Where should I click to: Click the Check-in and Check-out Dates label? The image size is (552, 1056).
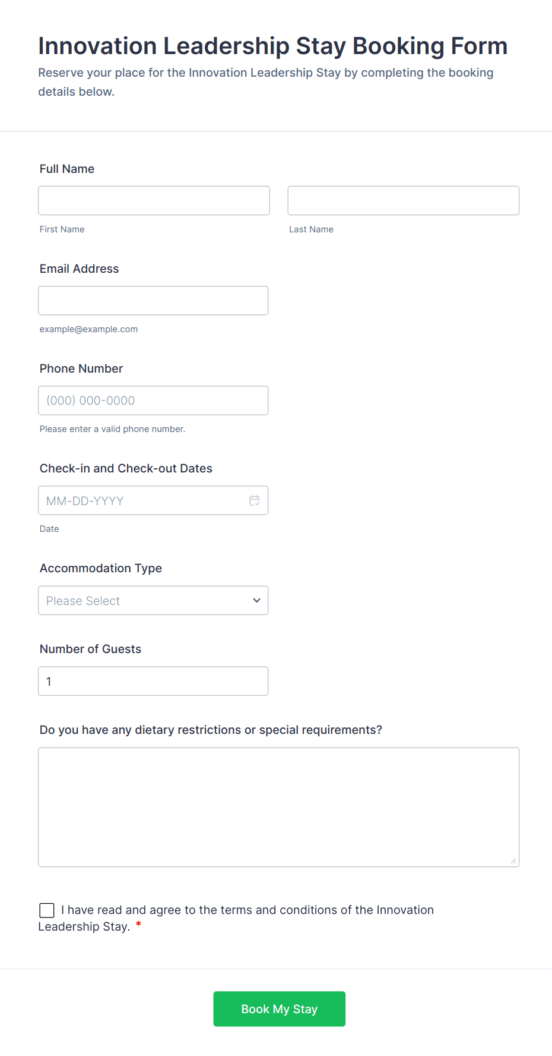click(x=126, y=468)
